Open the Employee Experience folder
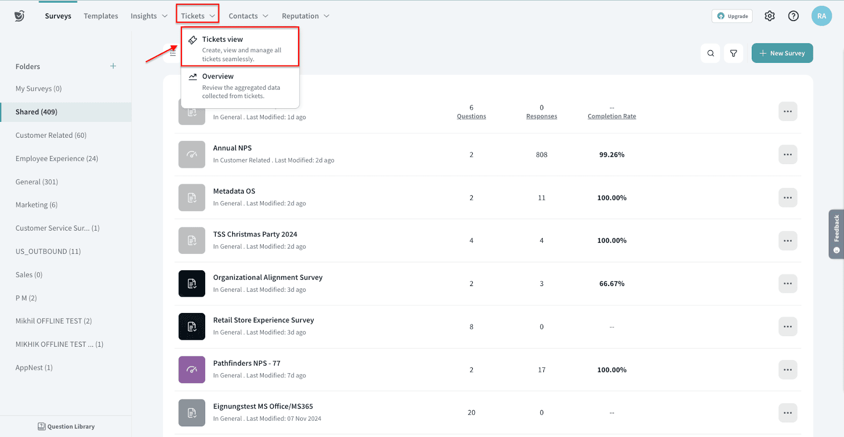 coord(57,158)
